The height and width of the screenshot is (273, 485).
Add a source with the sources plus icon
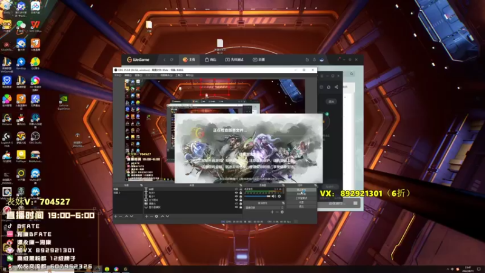tap(146, 217)
